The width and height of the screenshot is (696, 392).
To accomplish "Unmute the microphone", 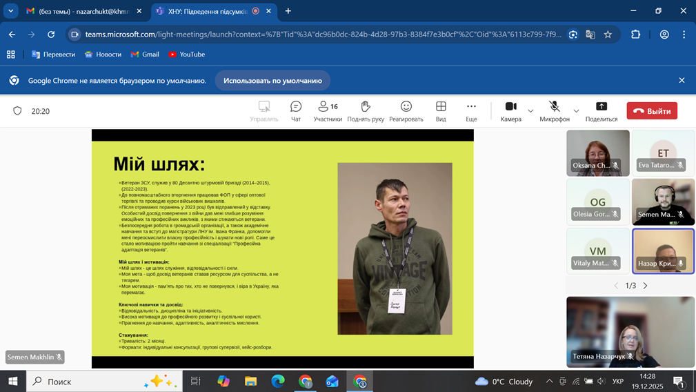I will coord(554,110).
